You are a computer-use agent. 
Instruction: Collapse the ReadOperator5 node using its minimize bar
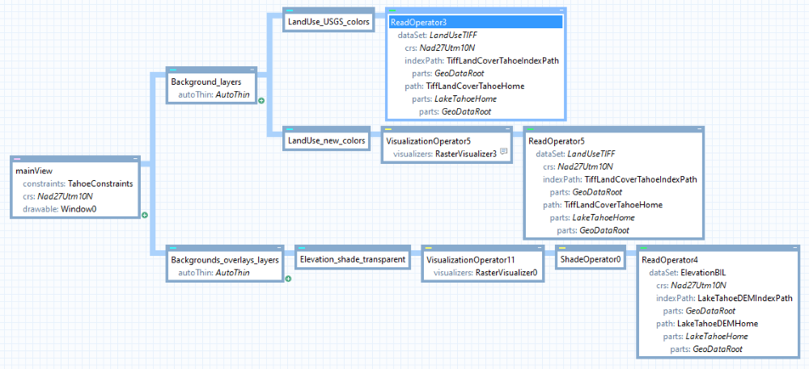pos(697,129)
